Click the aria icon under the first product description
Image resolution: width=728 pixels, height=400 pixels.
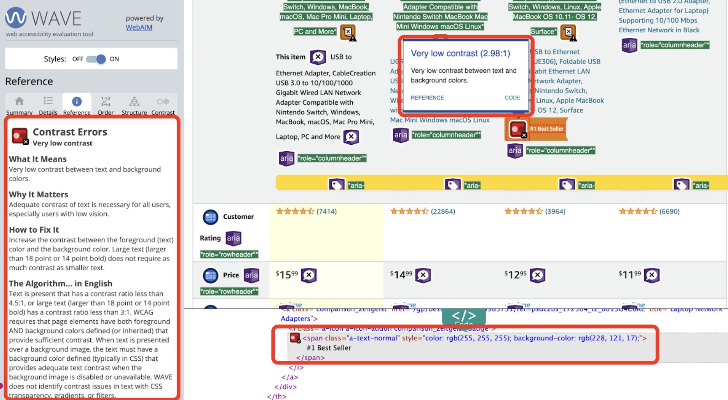click(287, 158)
